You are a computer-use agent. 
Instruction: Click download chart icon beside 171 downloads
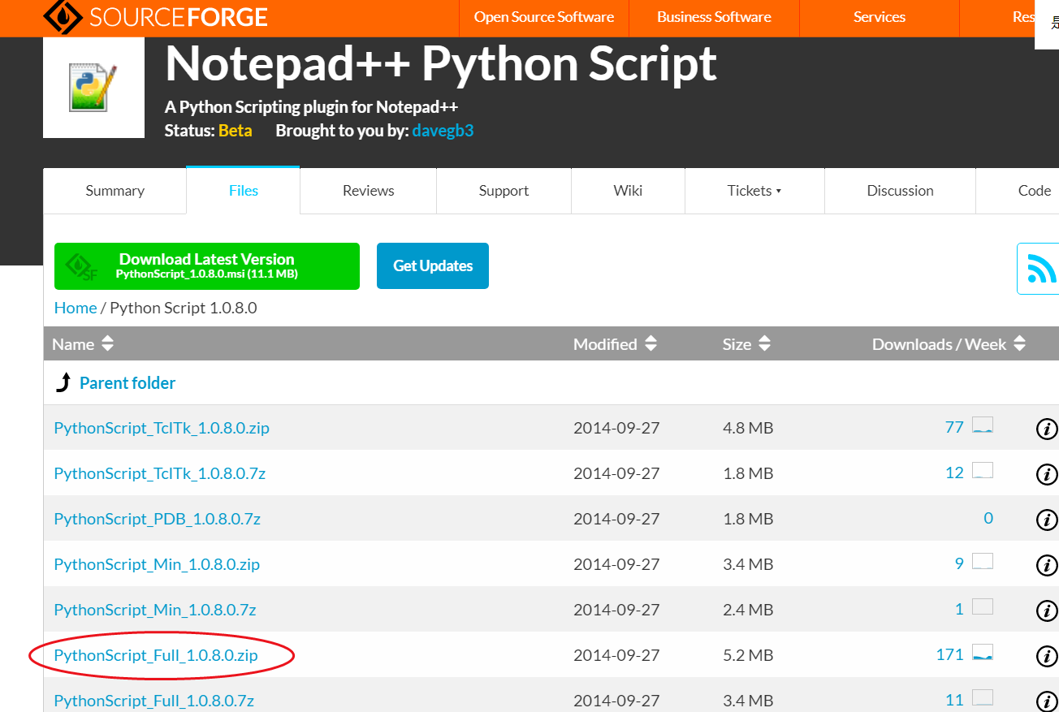point(983,653)
